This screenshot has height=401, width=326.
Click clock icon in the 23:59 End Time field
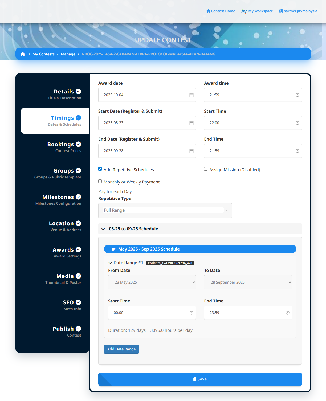[287, 313]
